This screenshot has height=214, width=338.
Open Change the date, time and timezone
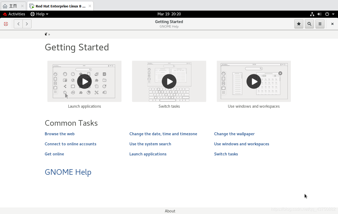163,134
